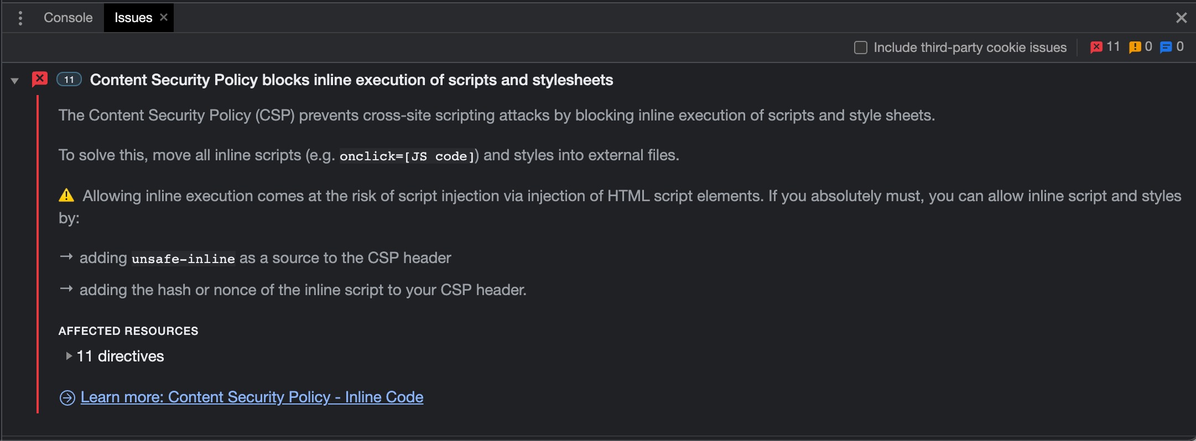Viewport: 1196px width, 441px height.
Task: Click the 11 issue count badge
Action: coord(69,80)
